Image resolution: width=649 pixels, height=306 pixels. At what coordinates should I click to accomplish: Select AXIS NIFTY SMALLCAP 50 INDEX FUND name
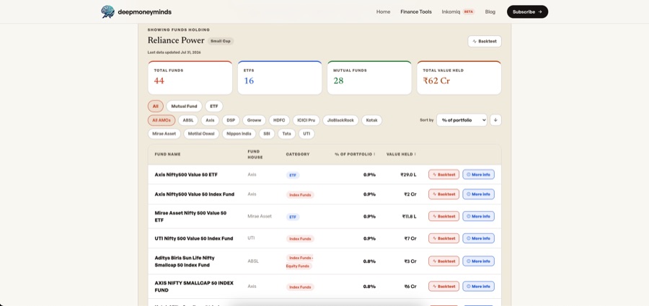tap(194, 286)
